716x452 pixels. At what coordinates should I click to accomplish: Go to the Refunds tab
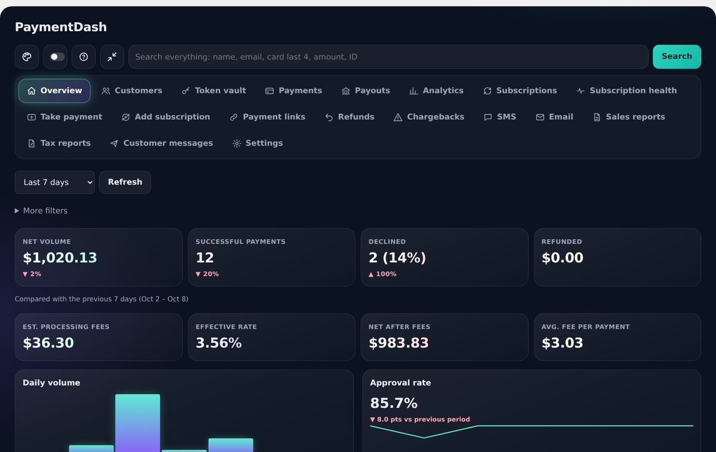(350, 117)
